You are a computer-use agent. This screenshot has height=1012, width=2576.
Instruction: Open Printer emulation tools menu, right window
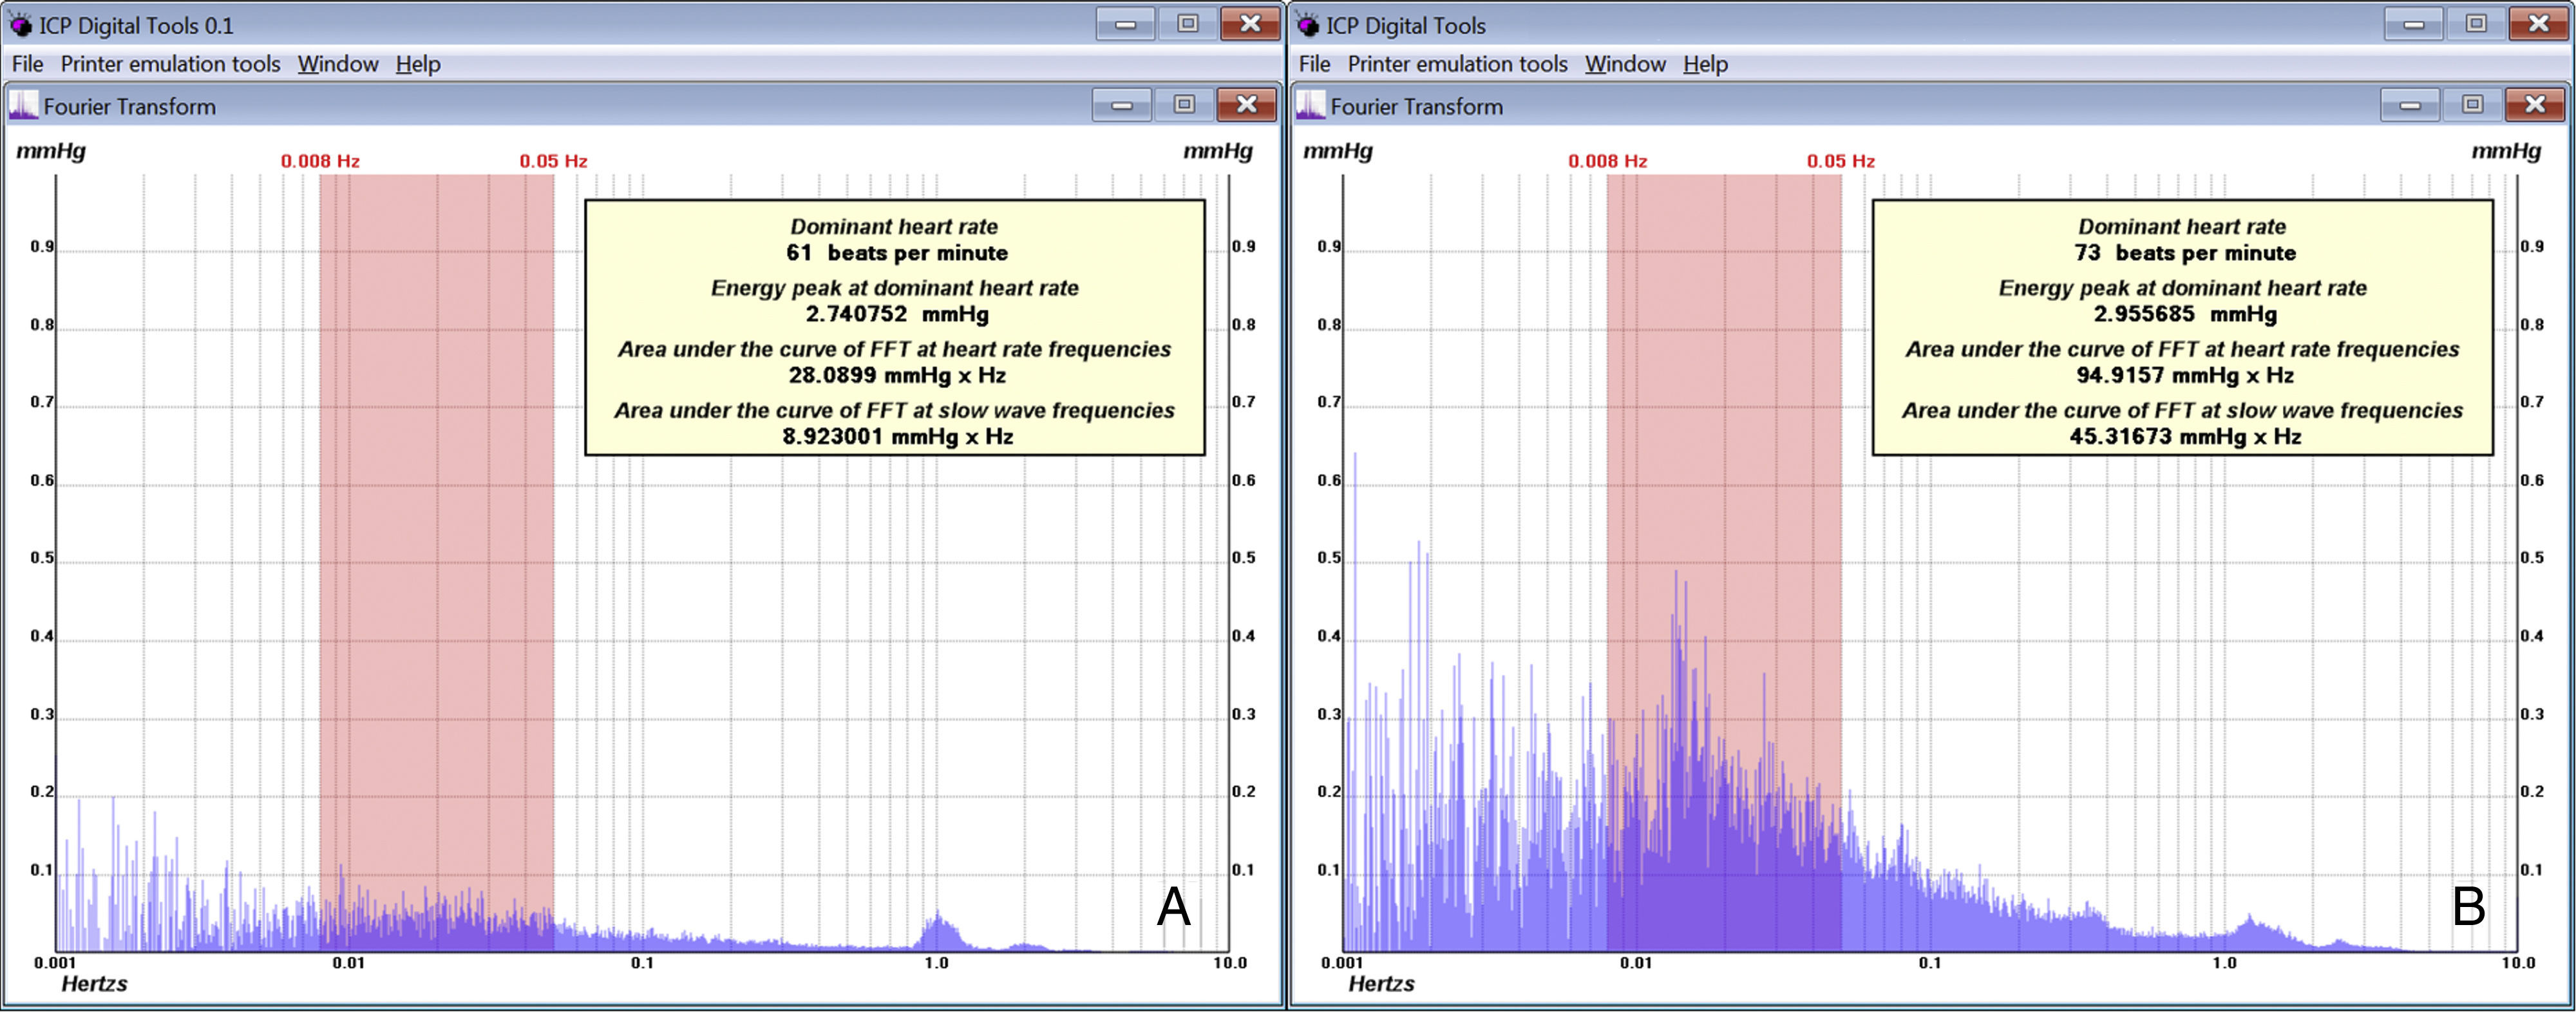tap(1457, 64)
